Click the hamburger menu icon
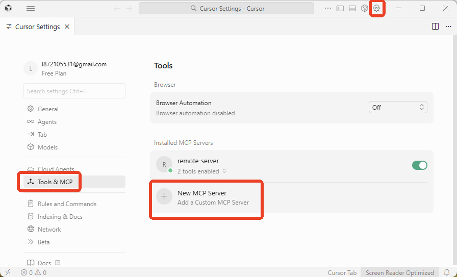Viewport: 457px width, 277px height. [31, 9]
